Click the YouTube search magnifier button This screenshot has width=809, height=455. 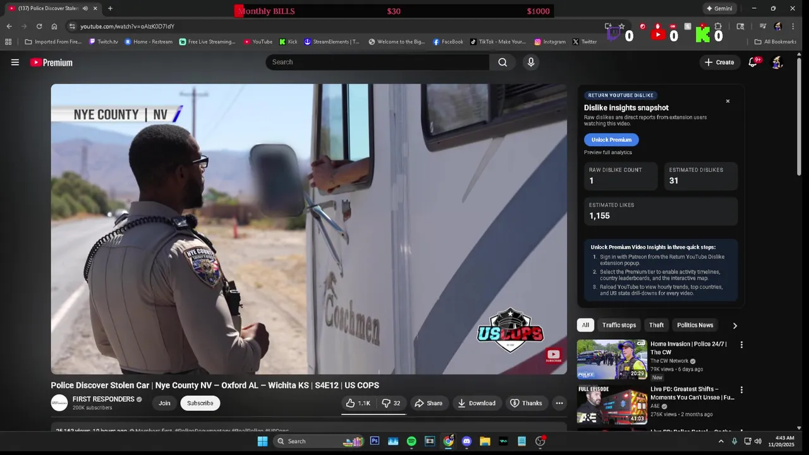click(502, 62)
